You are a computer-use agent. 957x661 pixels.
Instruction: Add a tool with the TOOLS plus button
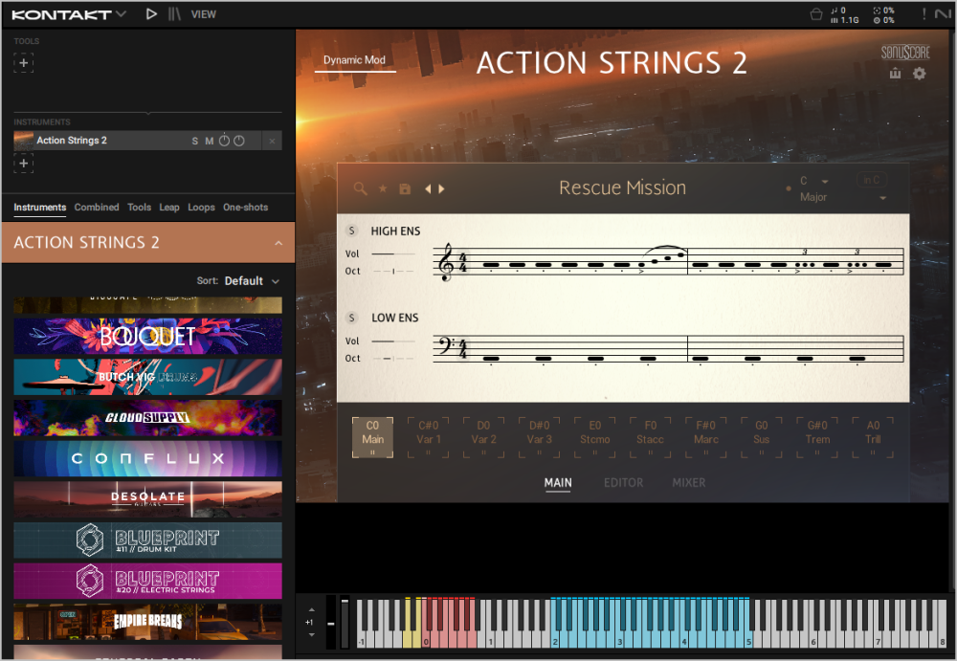pyautogui.click(x=24, y=63)
